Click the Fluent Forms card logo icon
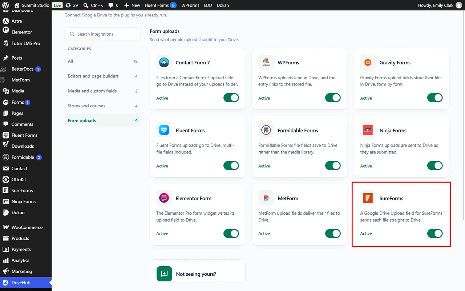This screenshot has height=291, width=465. [x=164, y=130]
